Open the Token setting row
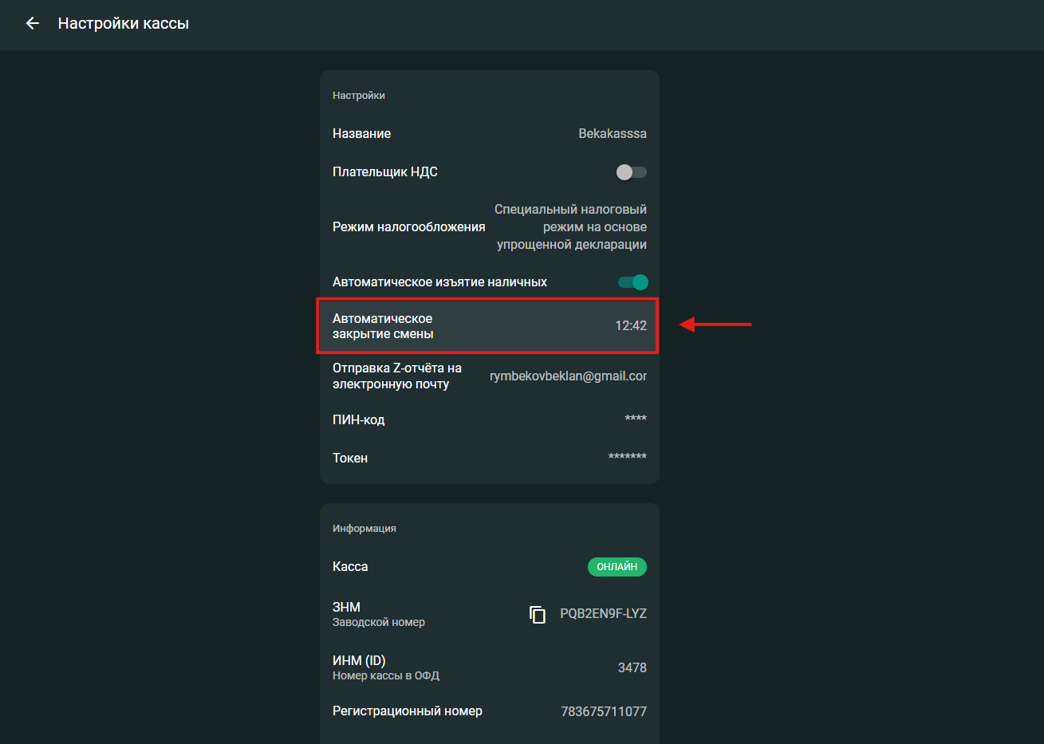The width and height of the screenshot is (1044, 744). [x=489, y=458]
